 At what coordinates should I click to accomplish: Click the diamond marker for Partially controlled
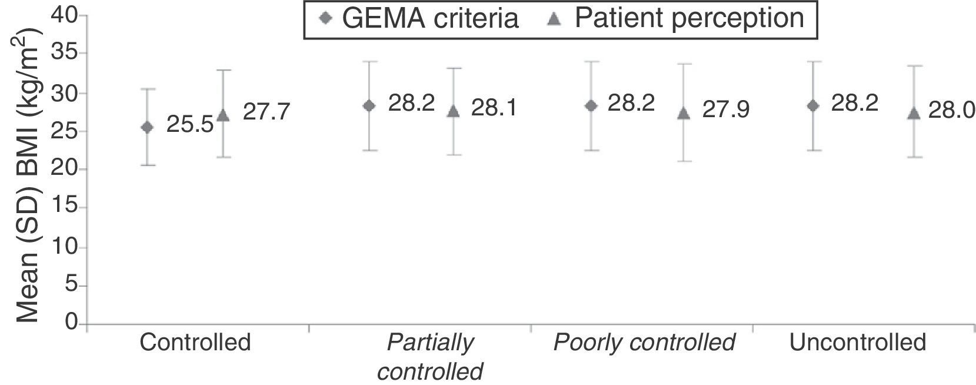(x=369, y=106)
